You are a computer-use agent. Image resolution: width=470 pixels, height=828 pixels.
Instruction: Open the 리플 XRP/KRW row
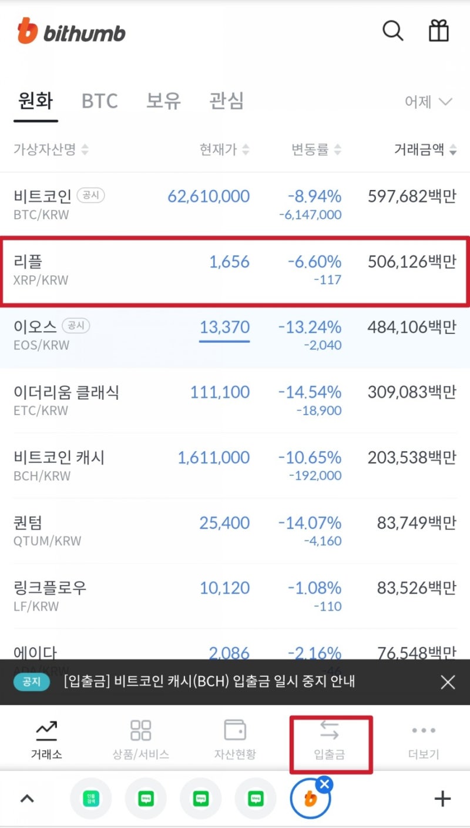point(235,270)
